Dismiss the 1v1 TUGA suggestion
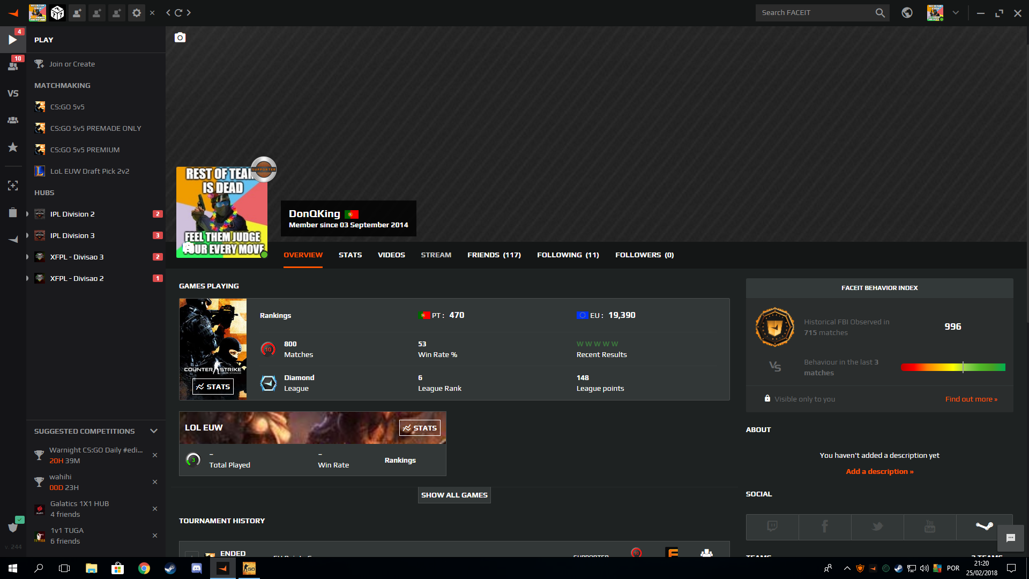This screenshot has height=579, width=1029. click(x=155, y=536)
